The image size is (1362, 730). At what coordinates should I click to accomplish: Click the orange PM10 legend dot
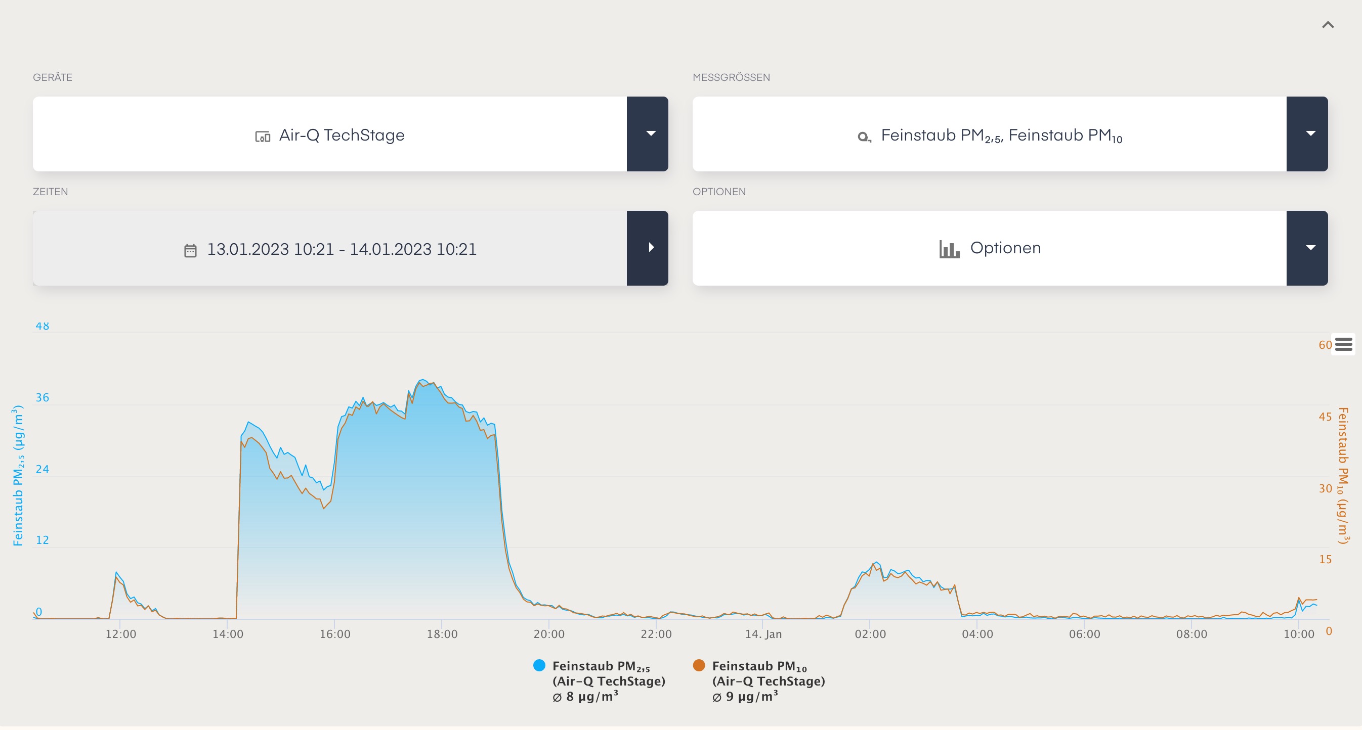tap(698, 665)
